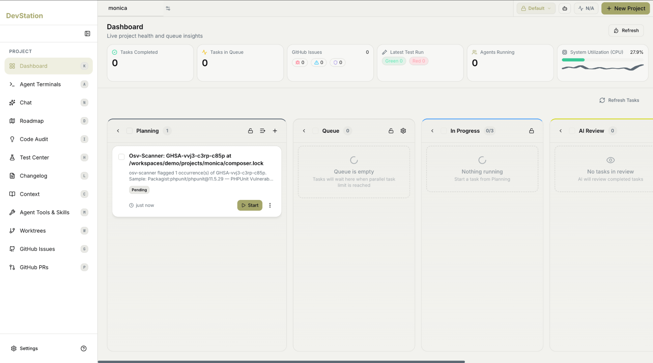The height and width of the screenshot is (363, 653).
Task: Open Worktrees in the sidebar
Action: [49, 231]
